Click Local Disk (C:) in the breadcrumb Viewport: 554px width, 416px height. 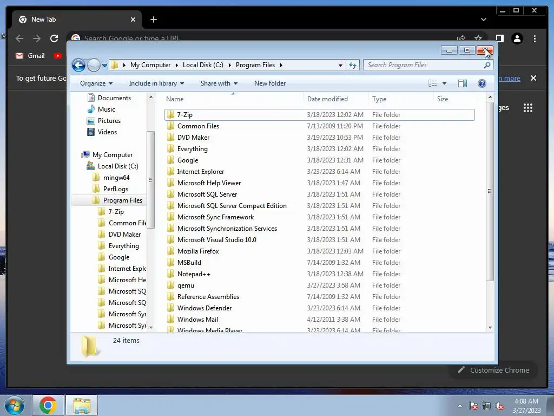(203, 65)
